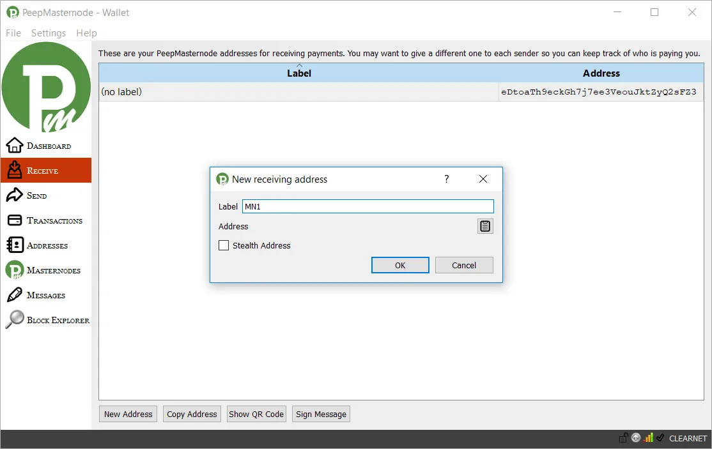Click the Copy Address button
This screenshot has height=449, width=712.
click(x=192, y=414)
